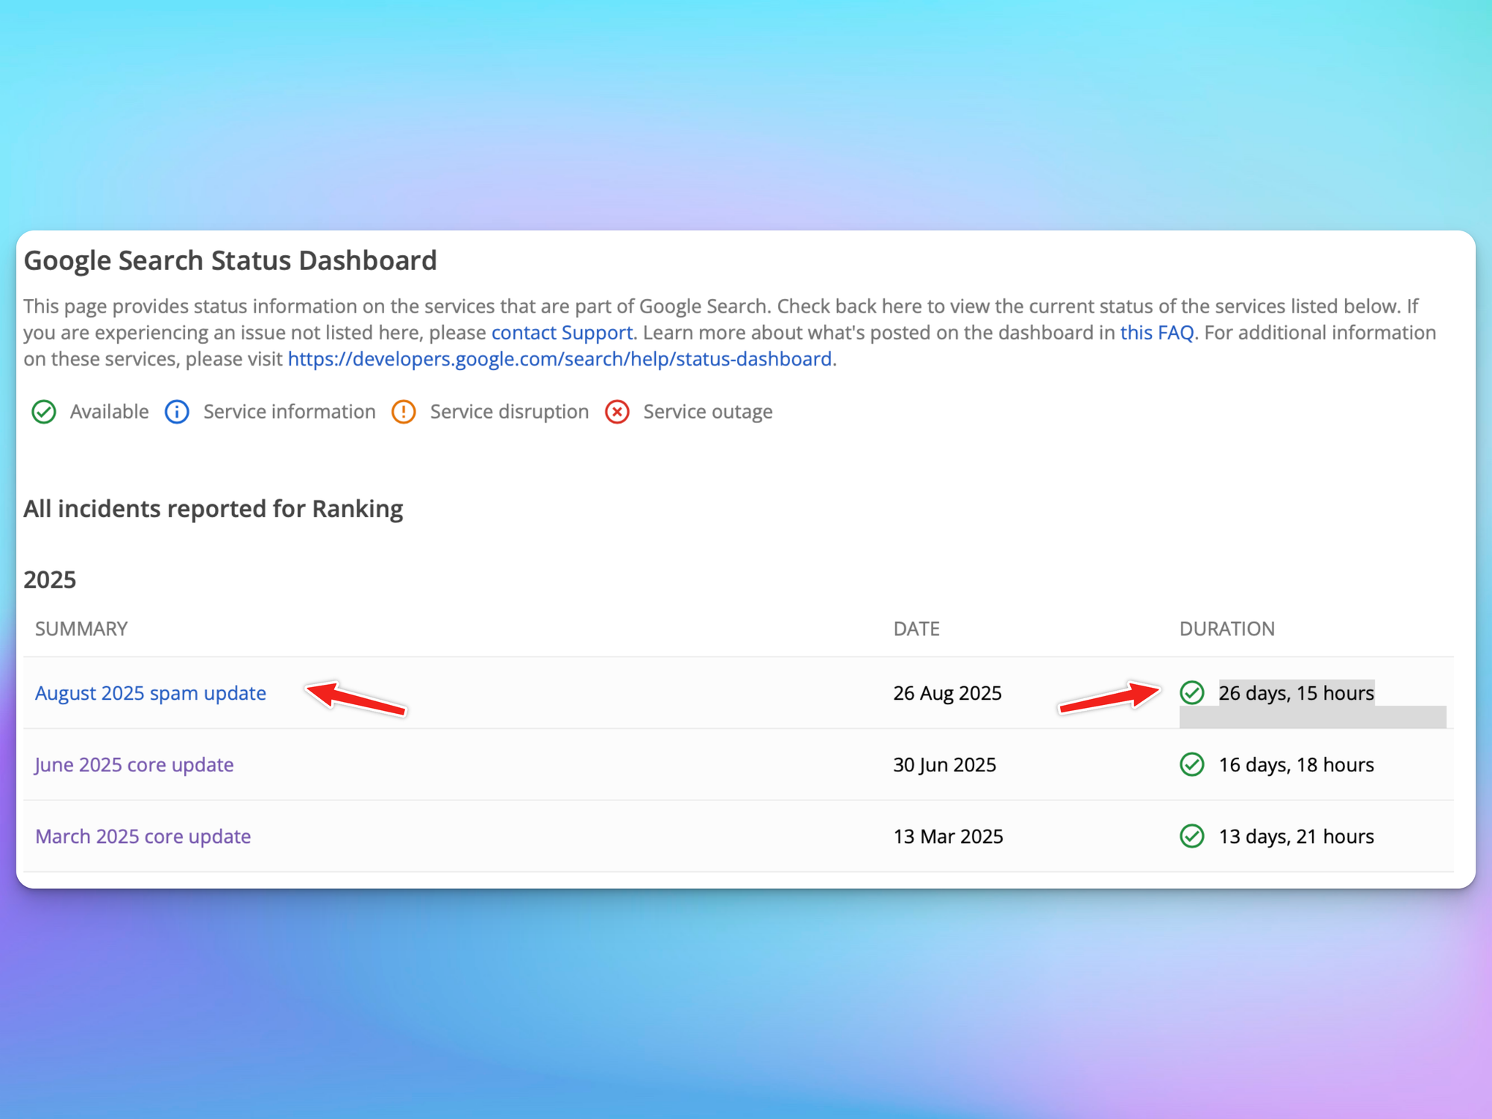Open the June 2025 core update link
The height and width of the screenshot is (1119, 1492).
pos(134,765)
